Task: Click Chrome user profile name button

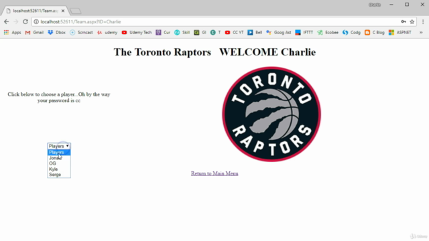Action: (375, 5)
